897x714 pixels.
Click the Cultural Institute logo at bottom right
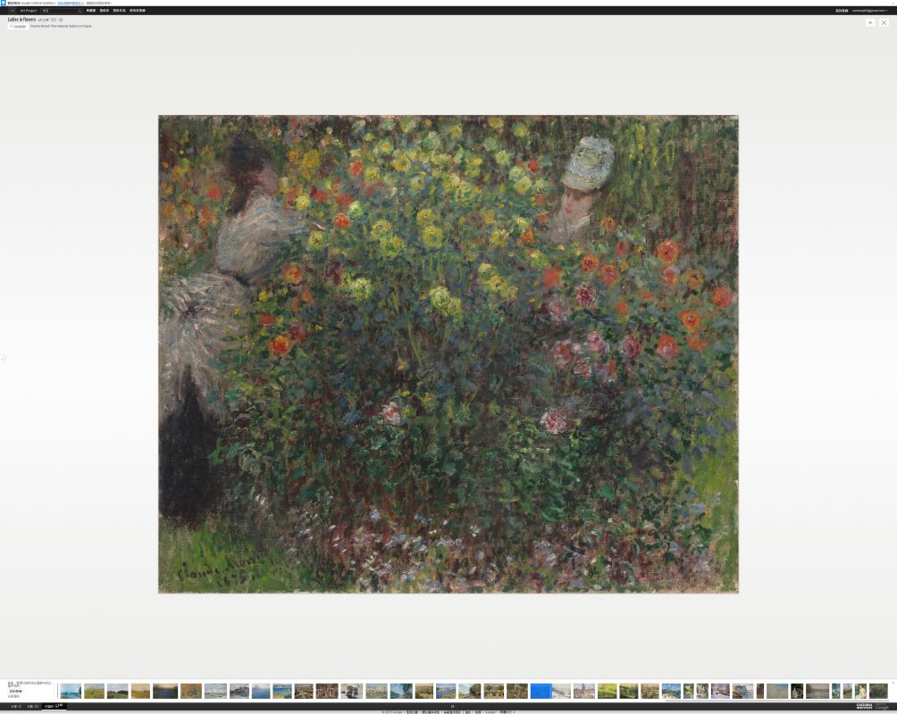click(x=864, y=706)
